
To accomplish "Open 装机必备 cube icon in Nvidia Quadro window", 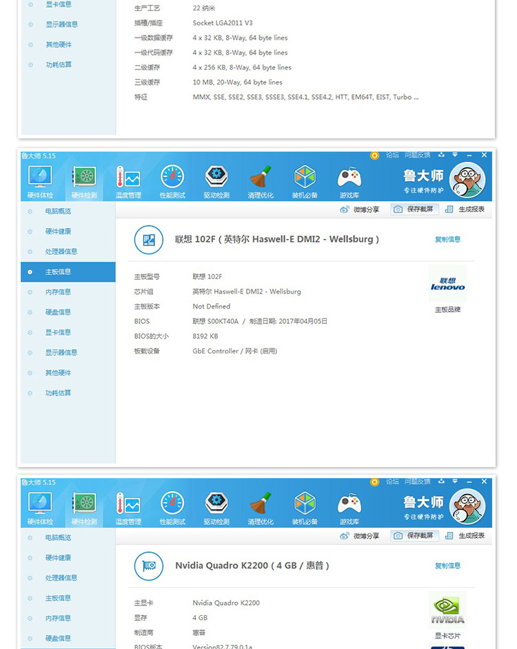I will pyautogui.click(x=305, y=508).
